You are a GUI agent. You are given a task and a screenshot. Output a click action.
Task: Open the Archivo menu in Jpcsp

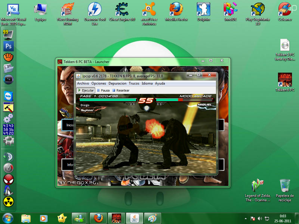pos(83,83)
